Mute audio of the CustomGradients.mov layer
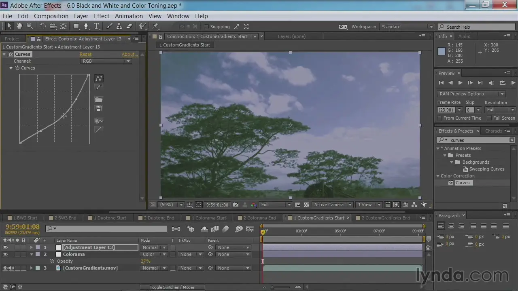518x291 pixels. (x=11, y=268)
